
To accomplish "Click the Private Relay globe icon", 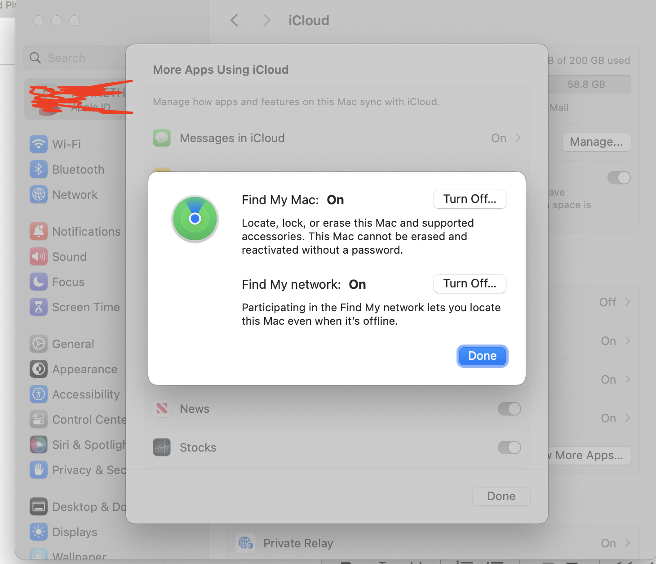I will point(246,543).
